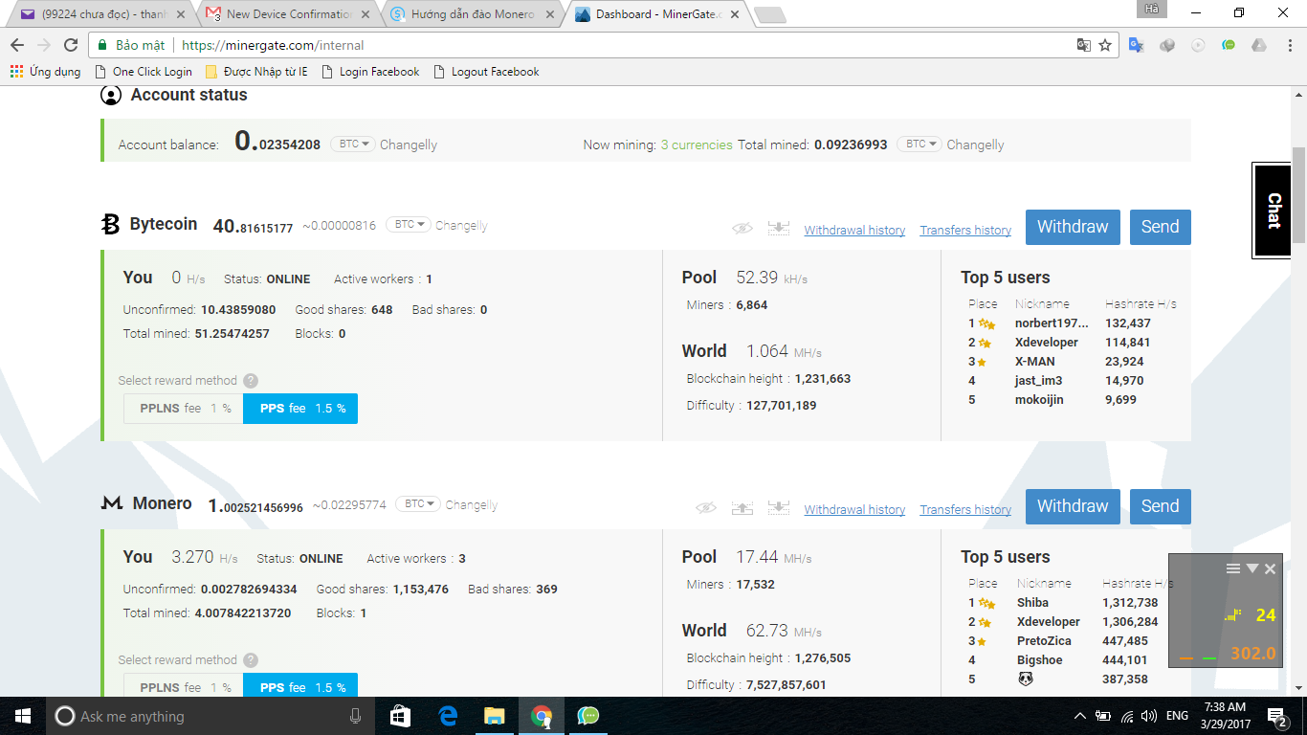Bookmark this page with the star icon

click(x=1105, y=45)
